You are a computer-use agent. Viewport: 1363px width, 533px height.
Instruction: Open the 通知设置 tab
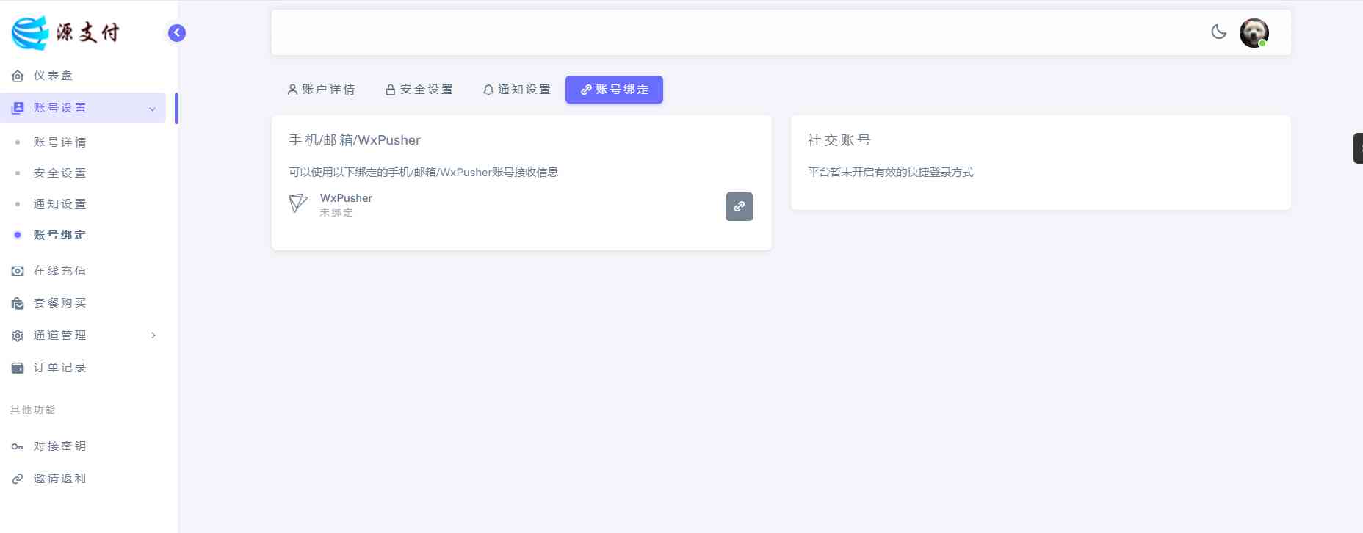[517, 90]
